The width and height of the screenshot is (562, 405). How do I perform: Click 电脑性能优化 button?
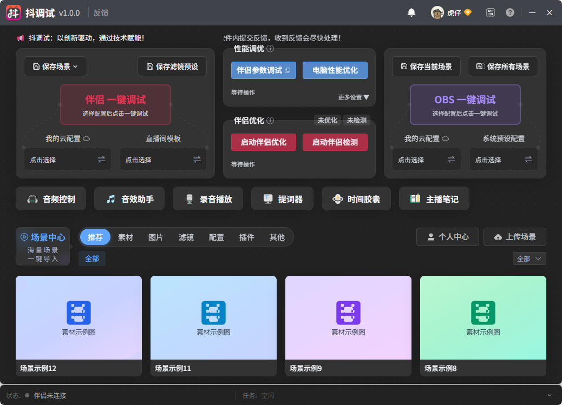[335, 70]
